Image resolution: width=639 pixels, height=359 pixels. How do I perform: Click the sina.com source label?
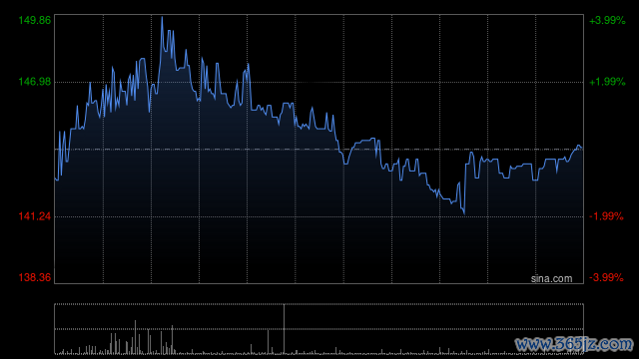[x=551, y=279]
